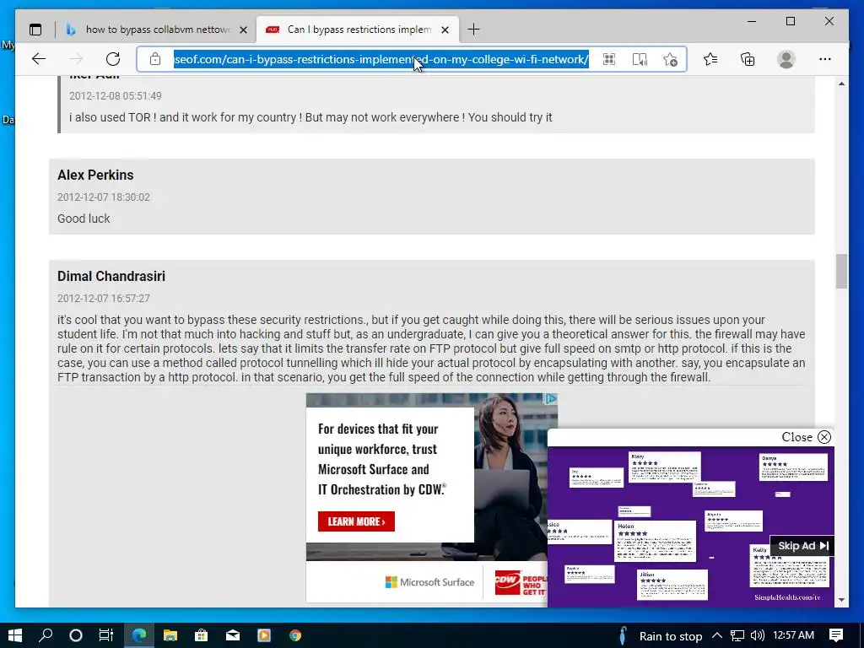Screen dimensions: 864x648
Task: Open the 'Rain to stop' weather widget
Action: [x=660, y=636]
